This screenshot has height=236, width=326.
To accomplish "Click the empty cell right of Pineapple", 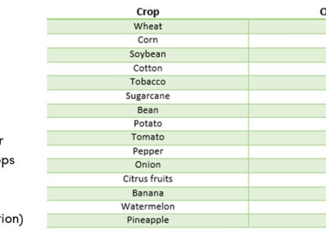I will tap(287, 221).
